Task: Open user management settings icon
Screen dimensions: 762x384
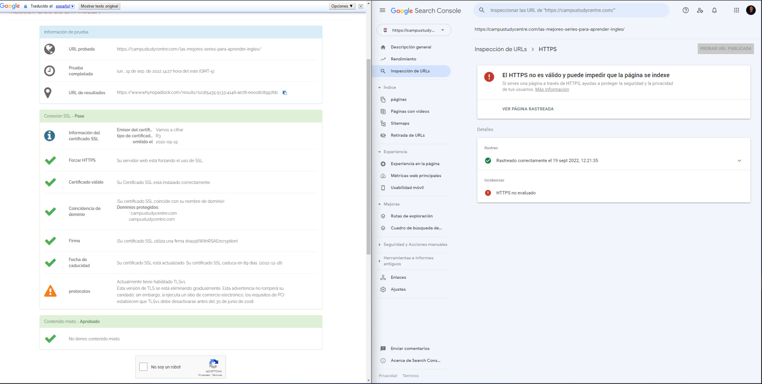Action: click(x=700, y=10)
